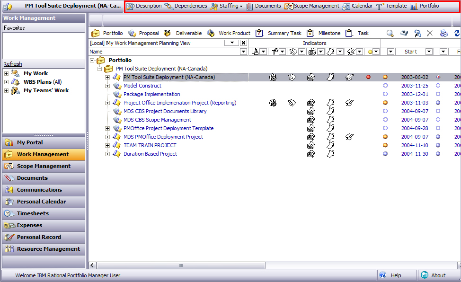Viewport: 461px width, 282px height.
Task: Click the Favorites header in sidebar
Action: click(44, 28)
